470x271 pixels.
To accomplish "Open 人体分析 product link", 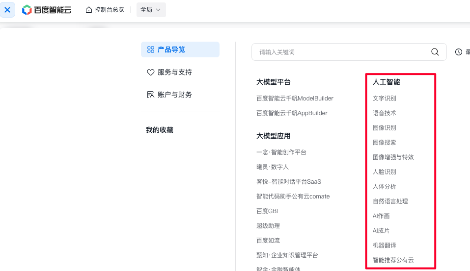I will pyautogui.click(x=384, y=187).
